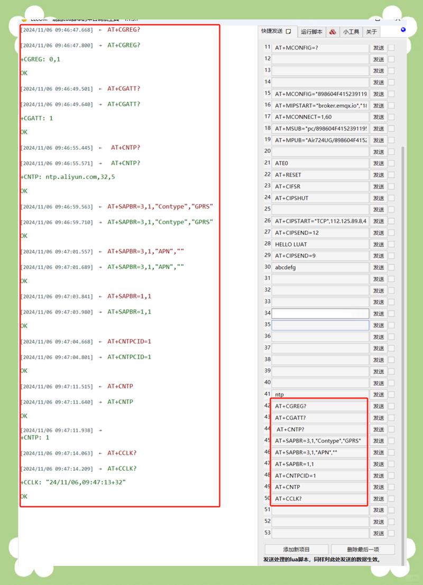
Task: Send row 29 AT+CIPSEND=9 command
Action: [x=379, y=255]
